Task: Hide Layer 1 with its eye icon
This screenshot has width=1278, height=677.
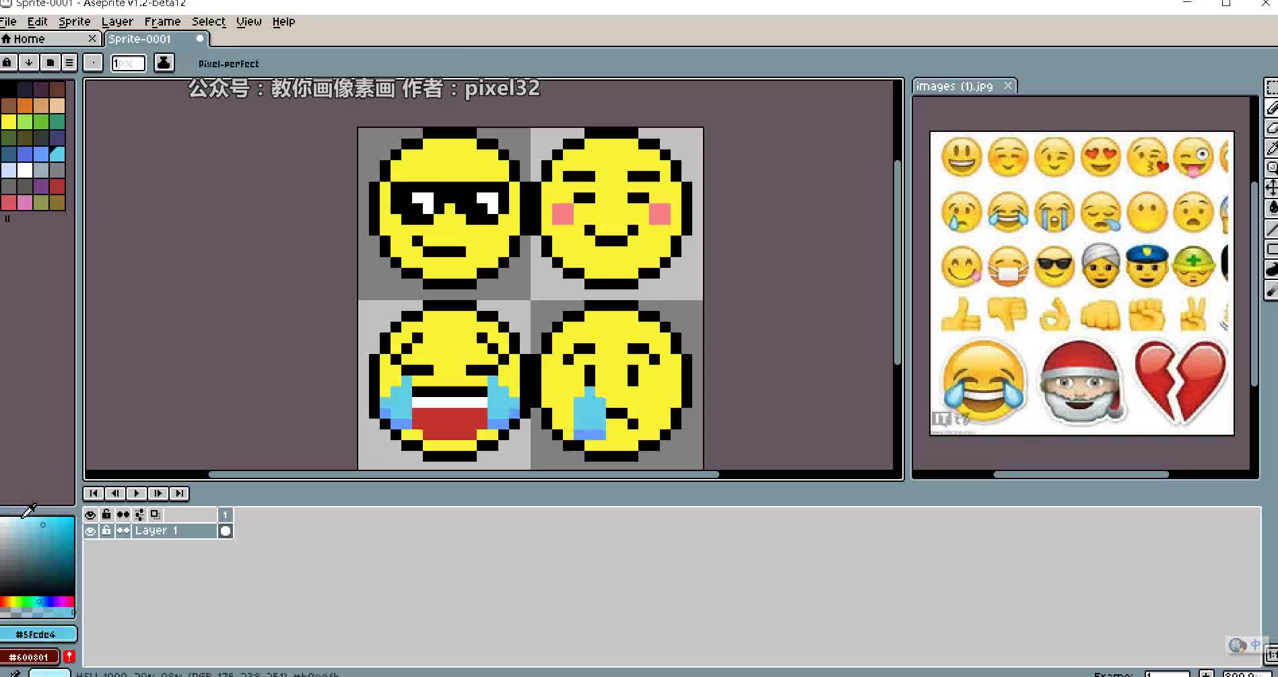Action: pyautogui.click(x=90, y=531)
